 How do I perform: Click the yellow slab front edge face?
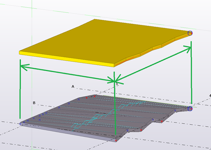[66, 58]
